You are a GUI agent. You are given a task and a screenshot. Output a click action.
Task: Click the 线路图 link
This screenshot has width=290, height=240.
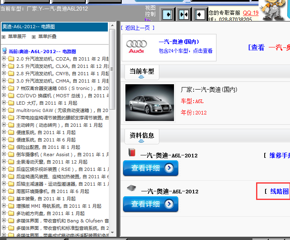(279, 191)
